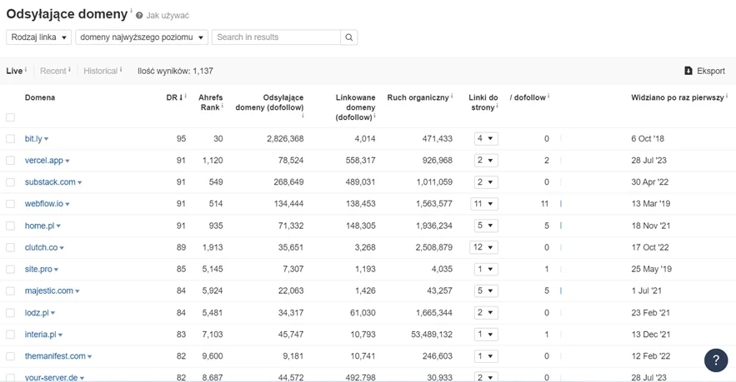The image size is (736, 382).
Task: Click the search magnifier button
Action: [348, 37]
